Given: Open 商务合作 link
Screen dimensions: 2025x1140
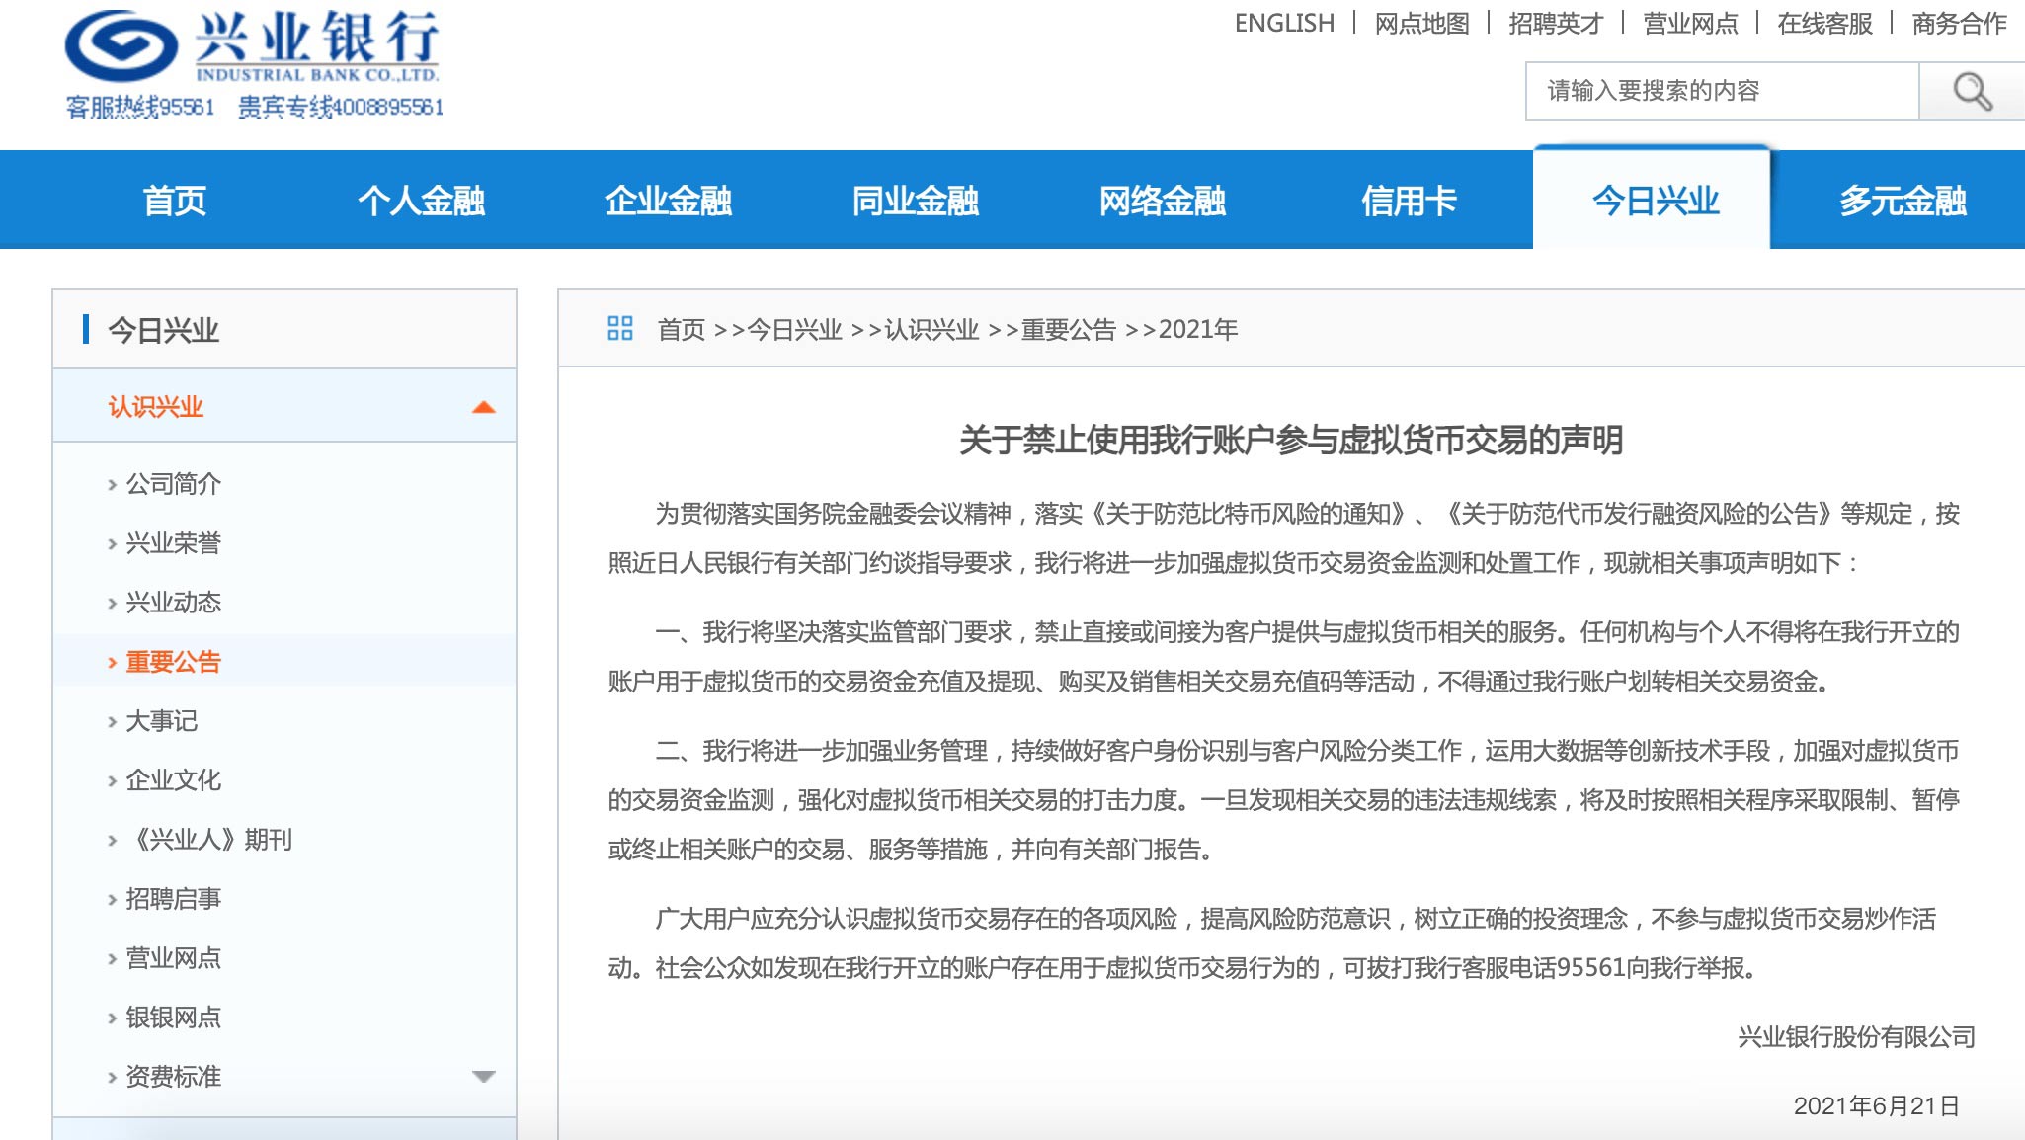Looking at the screenshot, I should (x=1959, y=23).
